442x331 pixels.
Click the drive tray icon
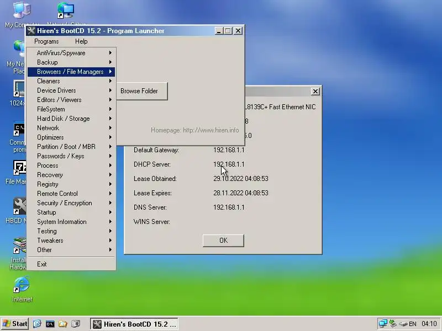pos(403,324)
